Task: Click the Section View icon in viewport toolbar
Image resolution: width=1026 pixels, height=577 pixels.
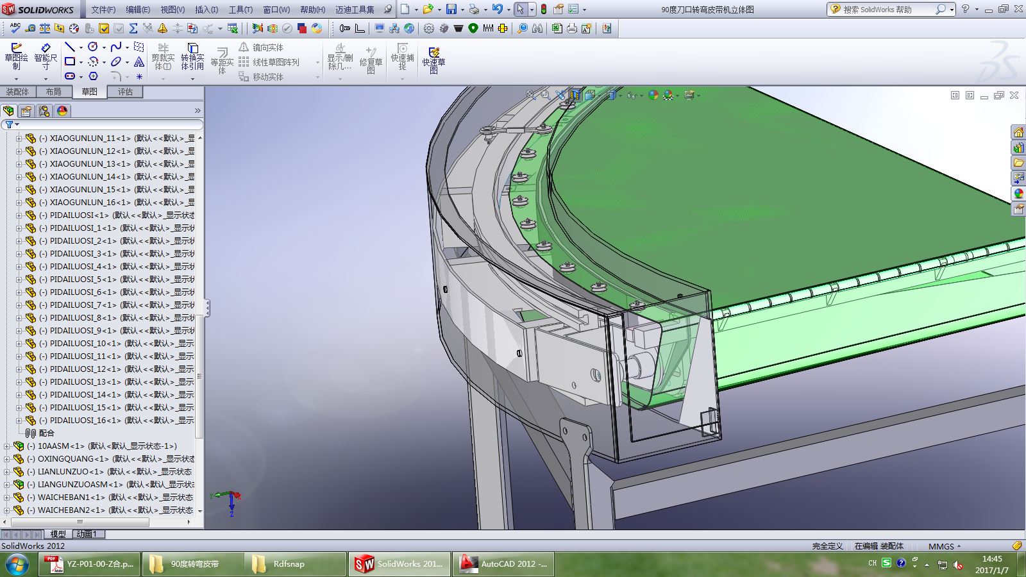Action: pyautogui.click(x=575, y=95)
